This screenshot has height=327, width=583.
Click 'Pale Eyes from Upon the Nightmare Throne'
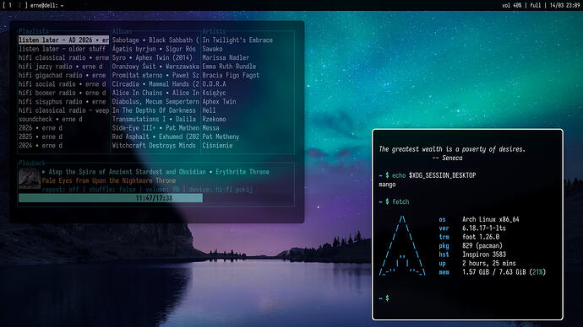pyautogui.click(x=108, y=180)
